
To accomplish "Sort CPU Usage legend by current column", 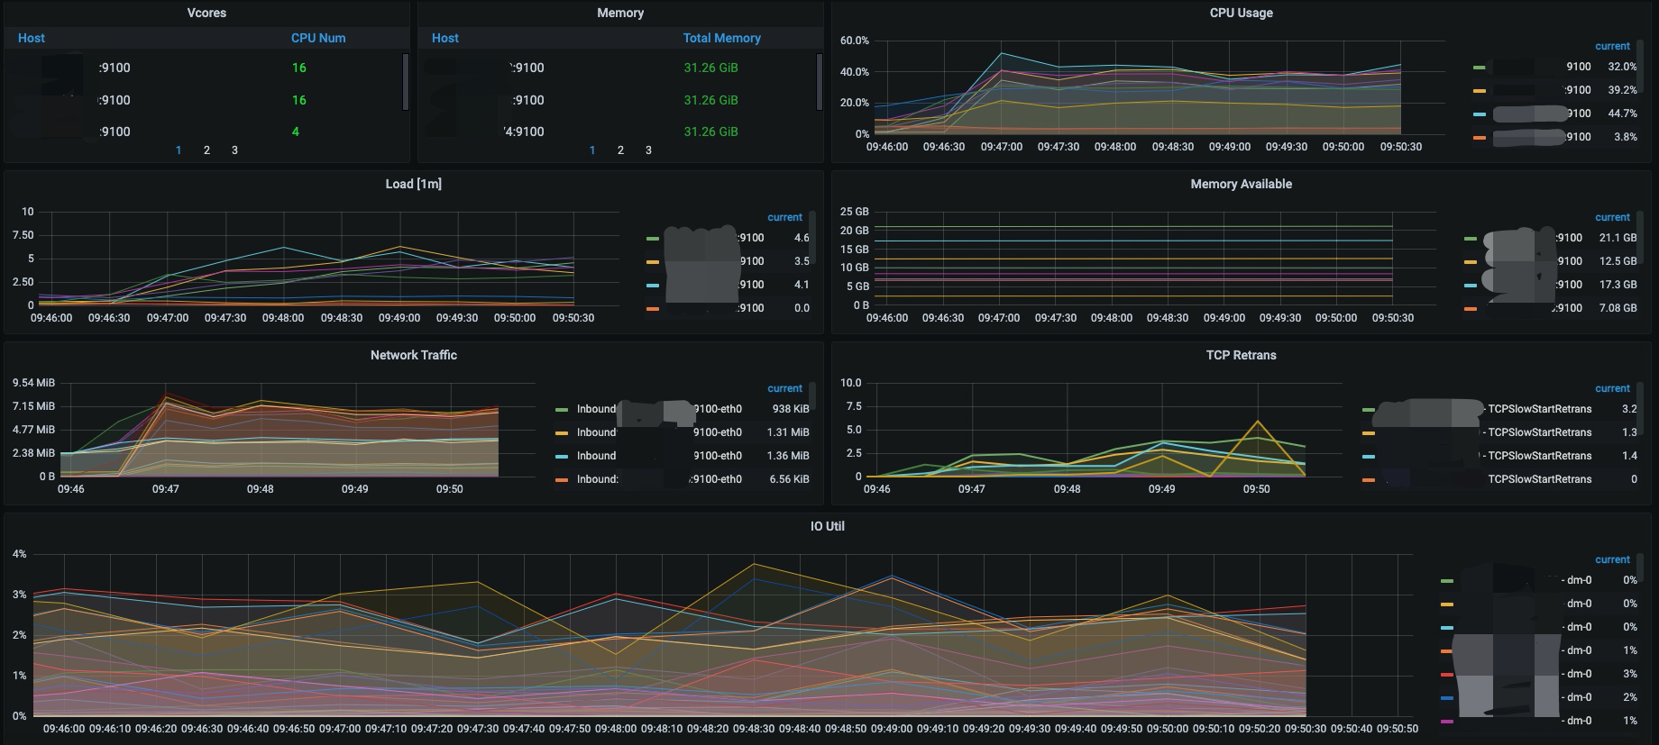I will tap(1612, 46).
